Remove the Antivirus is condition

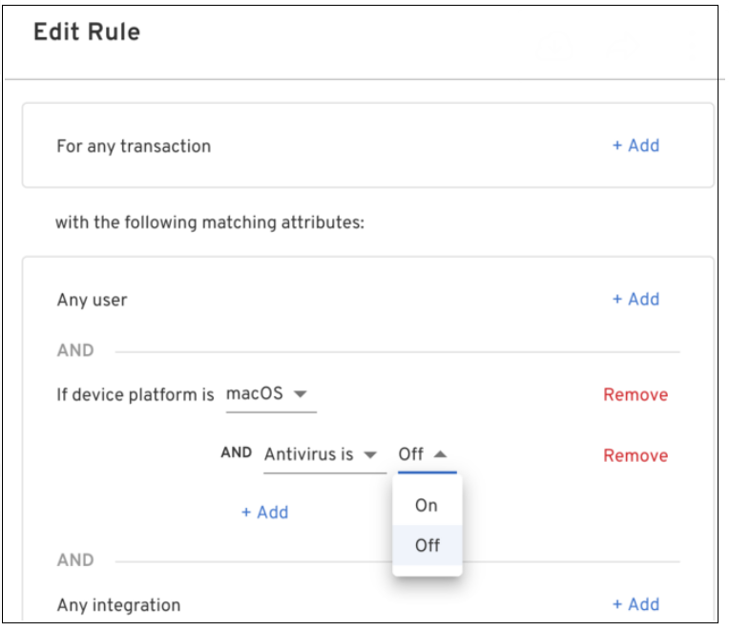tap(635, 456)
